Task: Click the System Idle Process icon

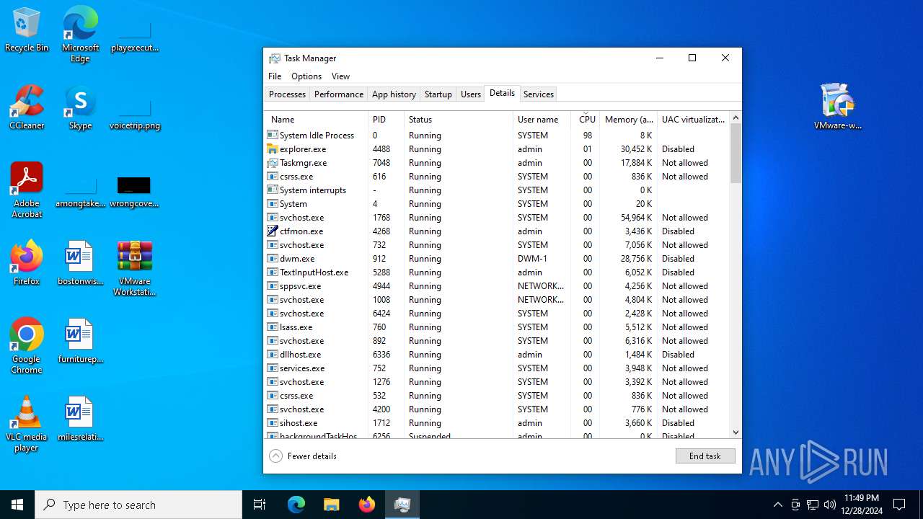Action: tap(273, 136)
